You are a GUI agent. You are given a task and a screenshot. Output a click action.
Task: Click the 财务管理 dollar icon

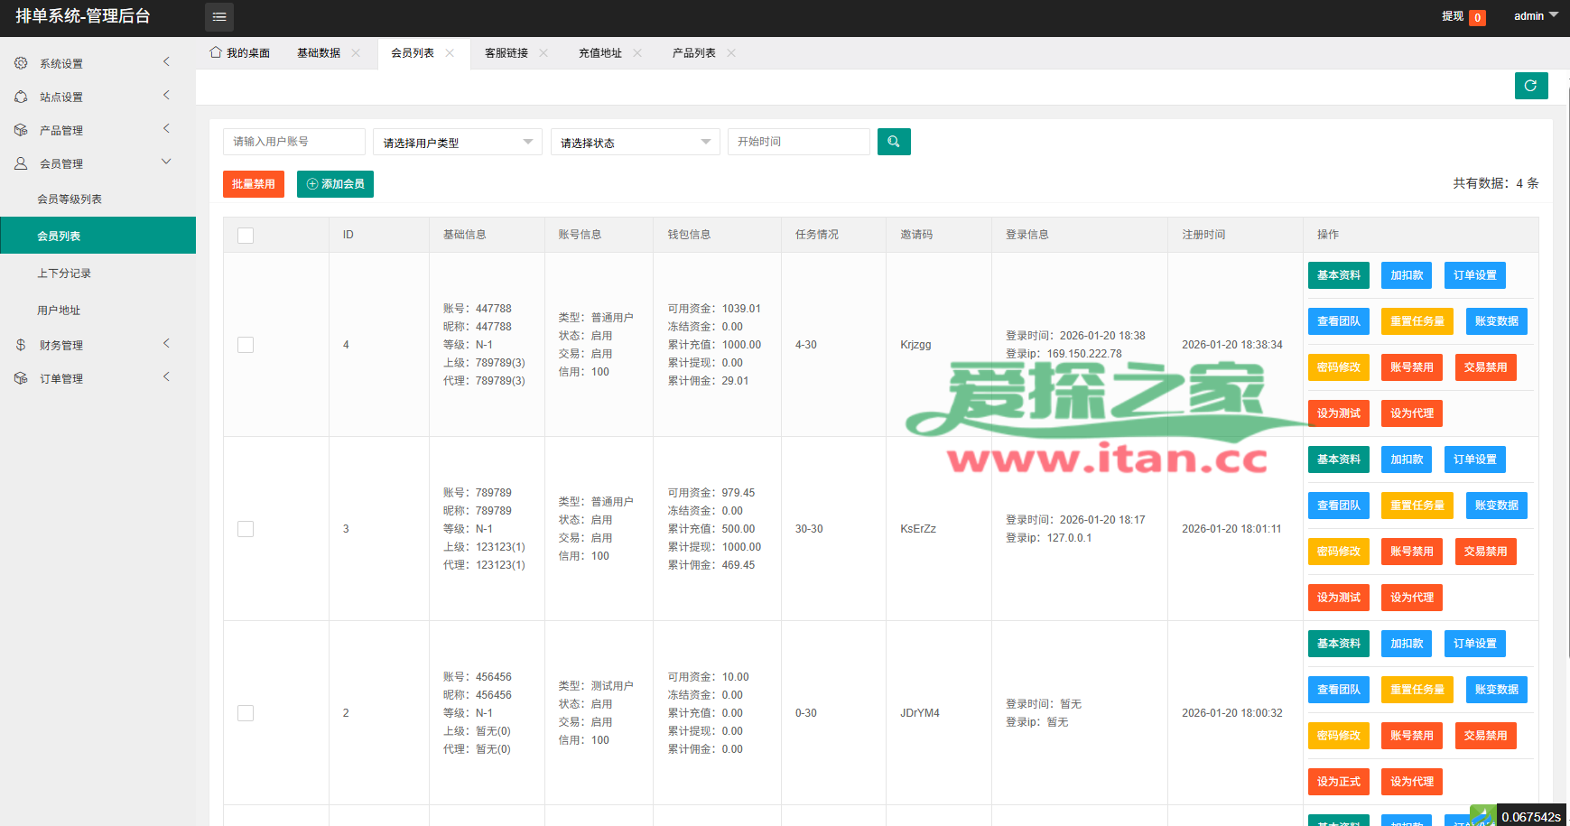21,345
